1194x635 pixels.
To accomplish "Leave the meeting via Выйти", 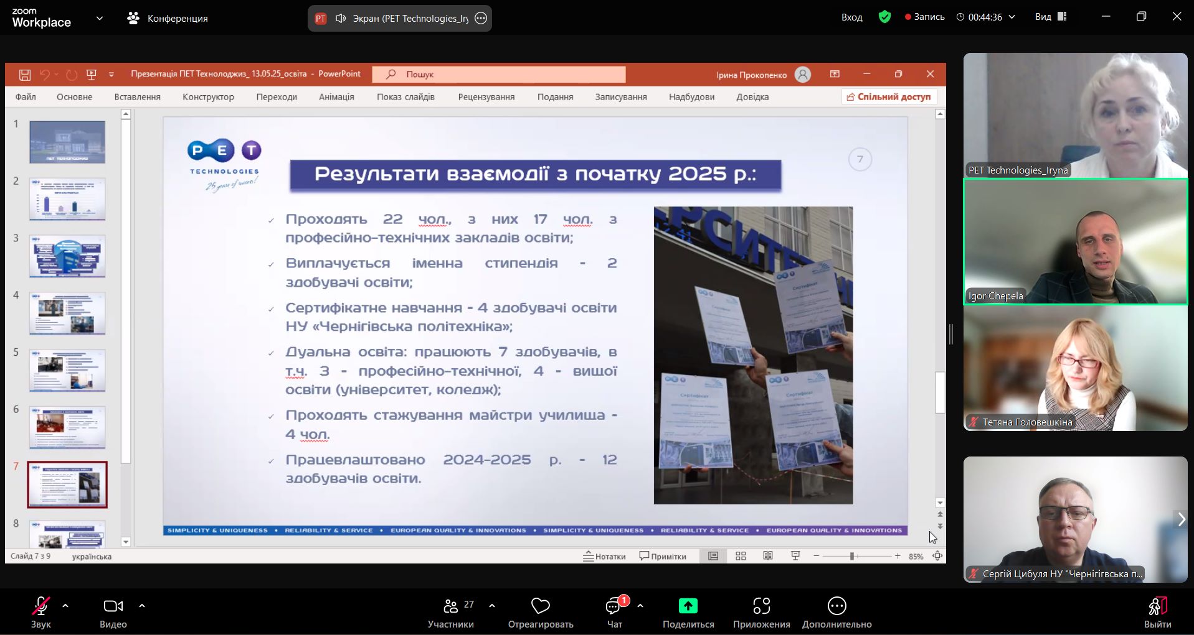I will 1157,606.
